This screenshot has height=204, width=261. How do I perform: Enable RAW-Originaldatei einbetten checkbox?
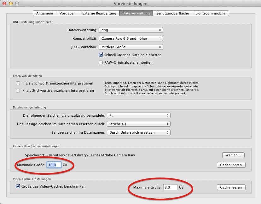[x=101, y=62]
